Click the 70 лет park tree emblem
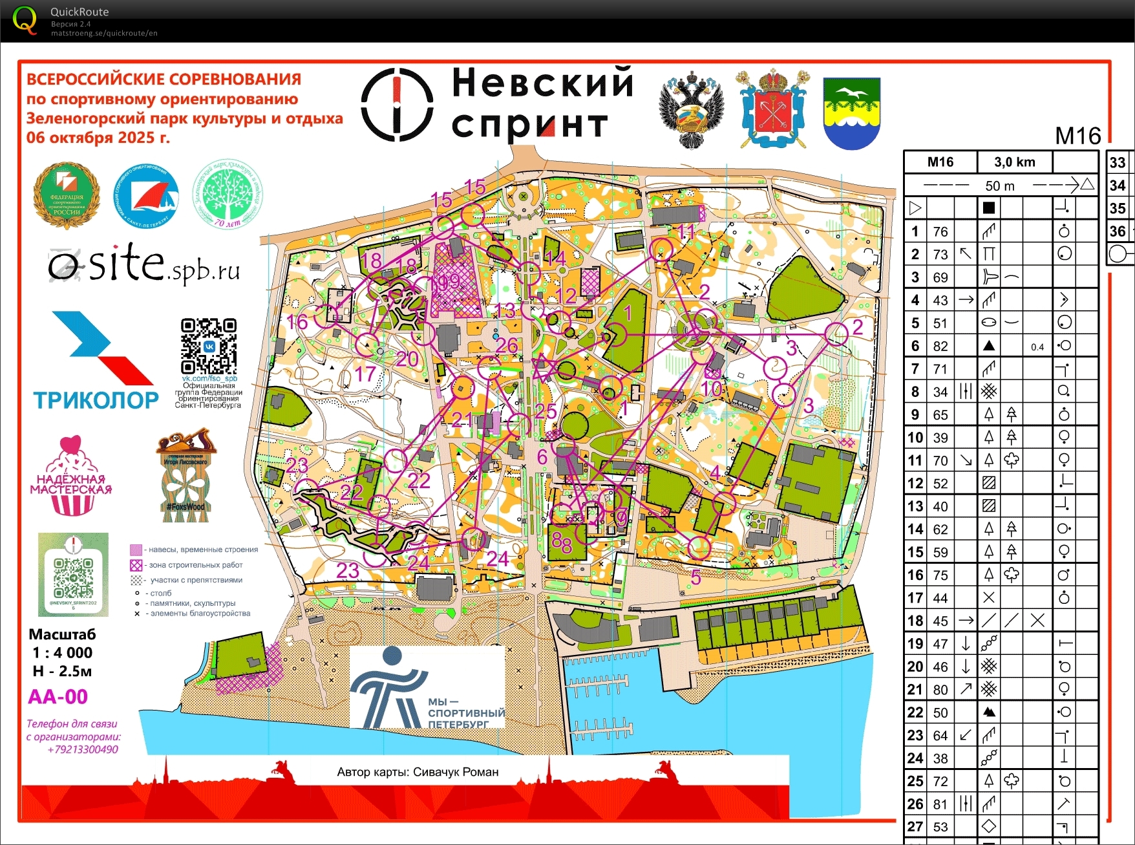 228,195
